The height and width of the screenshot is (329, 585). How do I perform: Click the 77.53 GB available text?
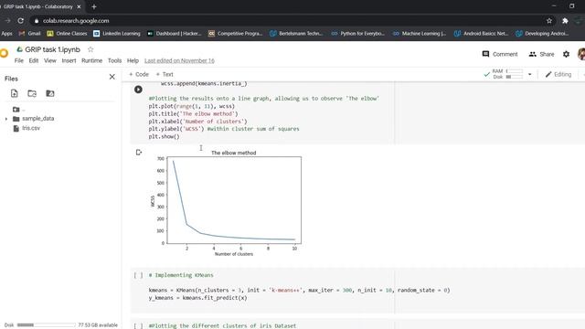point(98,325)
